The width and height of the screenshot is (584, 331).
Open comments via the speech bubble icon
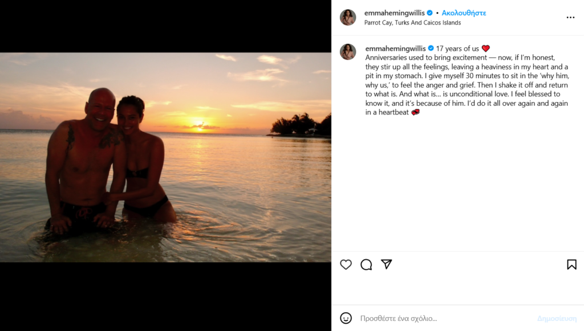click(x=366, y=264)
